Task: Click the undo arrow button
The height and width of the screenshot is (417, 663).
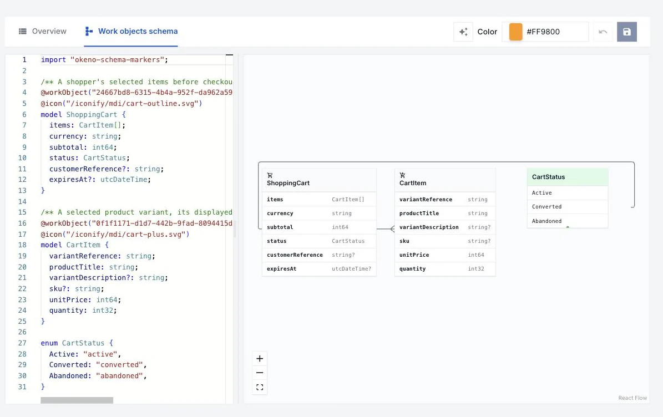Action: (x=603, y=32)
